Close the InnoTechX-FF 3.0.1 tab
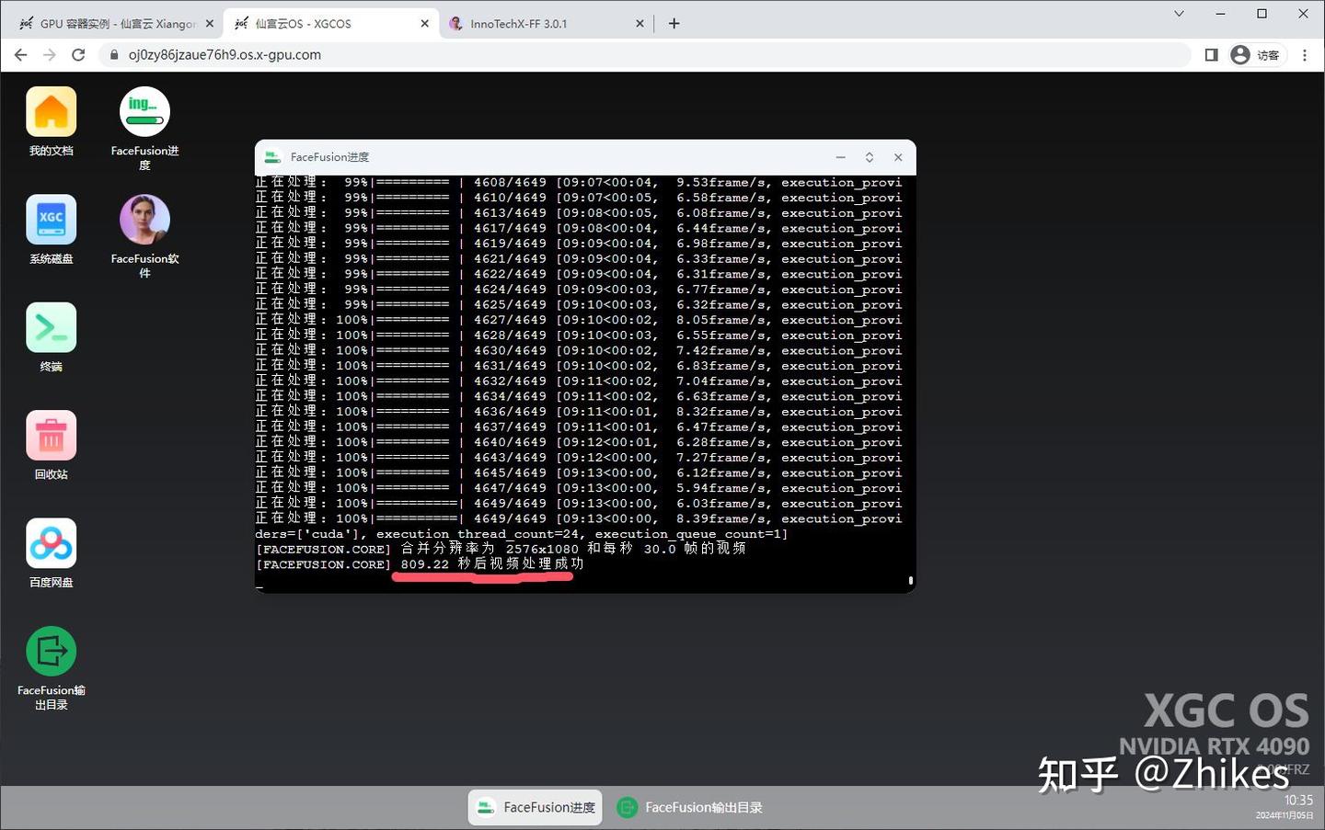 click(639, 24)
